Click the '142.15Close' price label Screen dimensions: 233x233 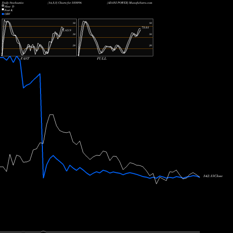tap(213, 176)
